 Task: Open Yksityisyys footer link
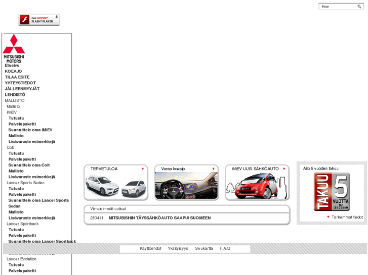click(x=178, y=248)
